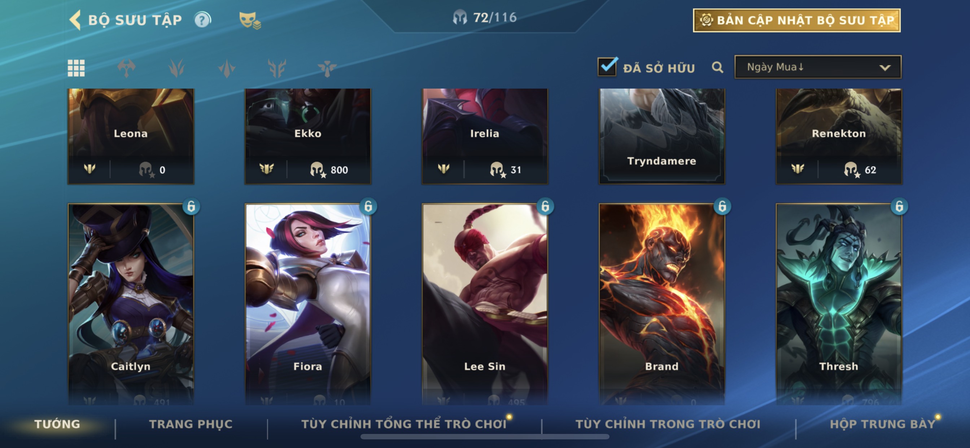
Task: Filter by the assassin role icon
Action: tap(227, 68)
